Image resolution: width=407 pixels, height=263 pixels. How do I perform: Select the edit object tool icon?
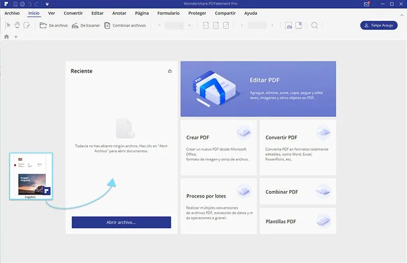click(26, 25)
